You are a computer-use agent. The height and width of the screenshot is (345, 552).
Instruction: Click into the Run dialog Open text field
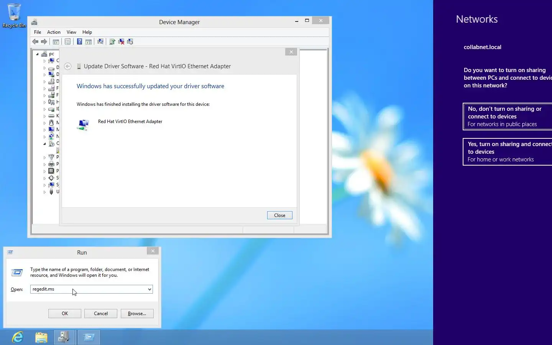tap(89, 289)
